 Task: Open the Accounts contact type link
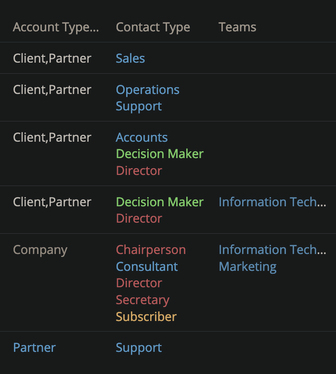[x=142, y=137]
